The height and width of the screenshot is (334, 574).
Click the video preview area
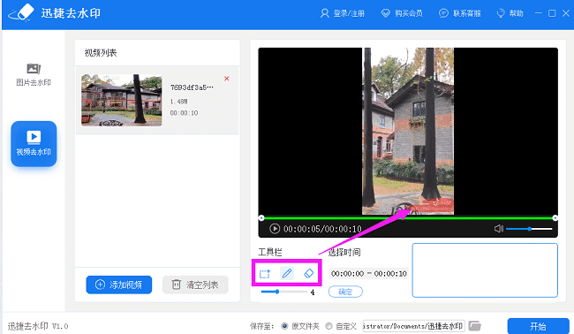click(x=408, y=131)
